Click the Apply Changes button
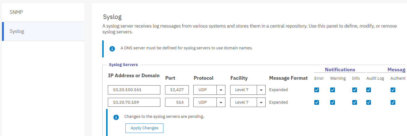 pyautogui.click(x=144, y=128)
